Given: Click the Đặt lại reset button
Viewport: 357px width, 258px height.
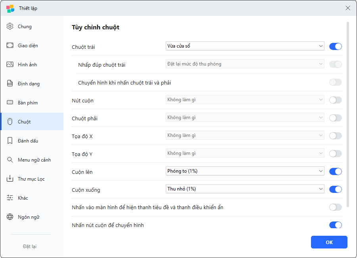Looking at the screenshot, I should pos(30,246).
